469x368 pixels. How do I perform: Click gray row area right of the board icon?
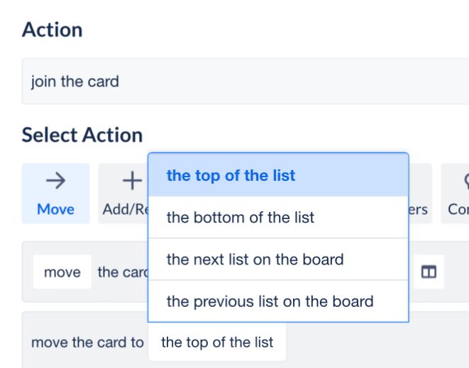[x=457, y=272]
